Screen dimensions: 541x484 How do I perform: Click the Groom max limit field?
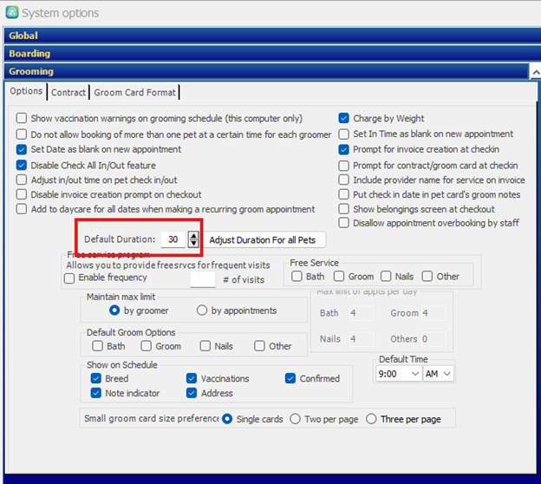click(433, 313)
